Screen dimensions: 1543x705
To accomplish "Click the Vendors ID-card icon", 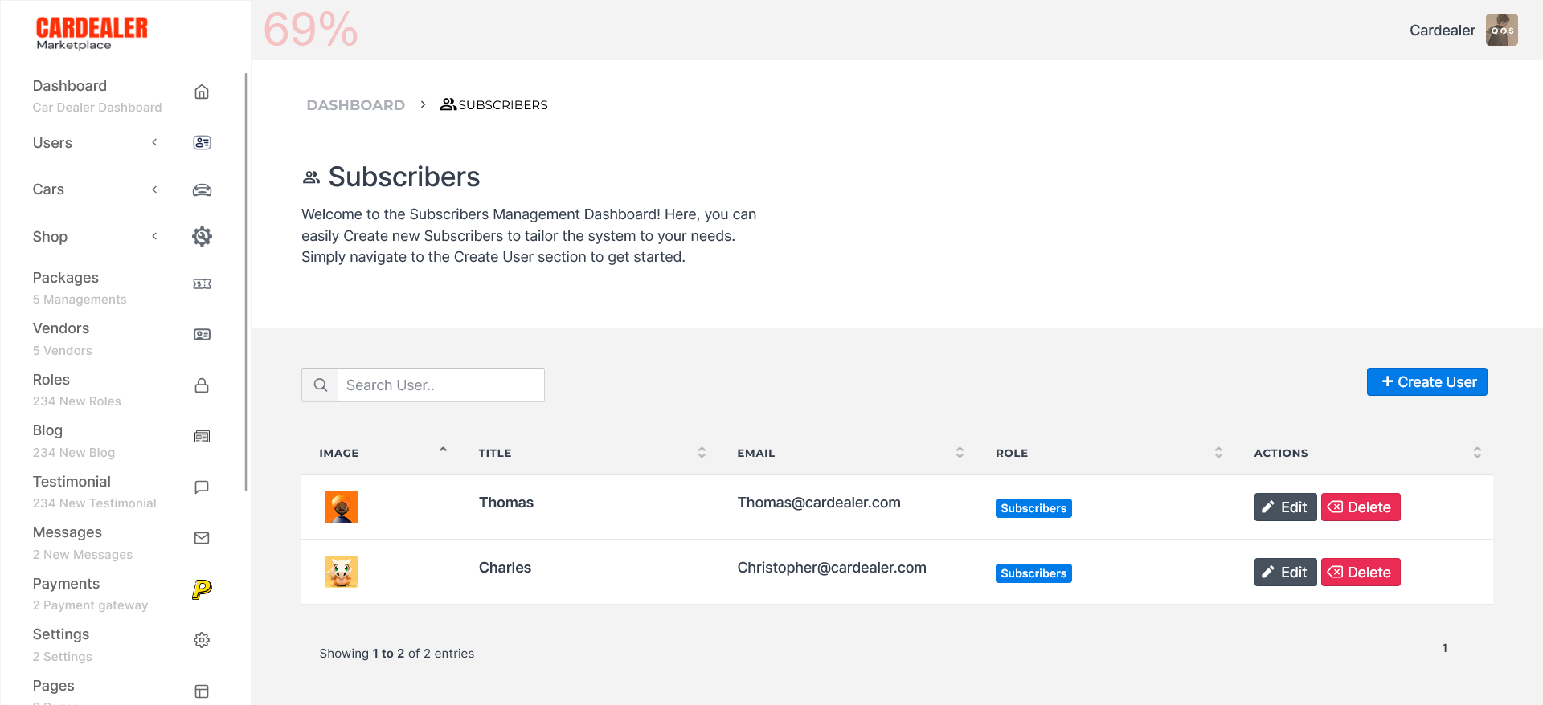I will pos(201,334).
